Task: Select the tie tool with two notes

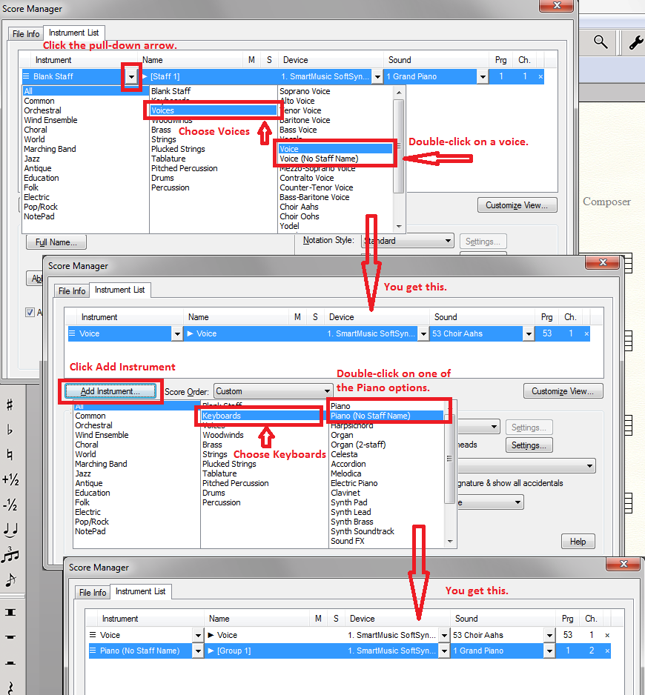Action: [x=10, y=529]
